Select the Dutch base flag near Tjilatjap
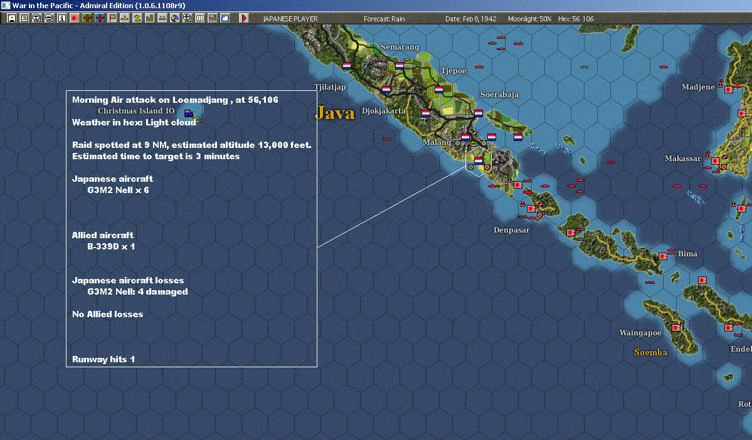The height and width of the screenshot is (440, 752). [x=347, y=66]
